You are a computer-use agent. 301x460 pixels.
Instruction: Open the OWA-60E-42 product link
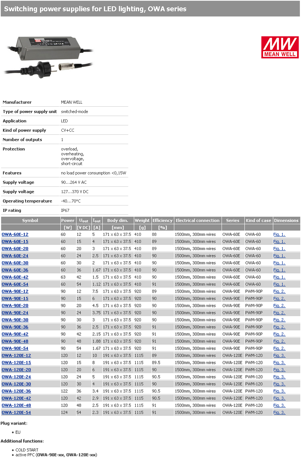pyautogui.click(x=15, y=277)
